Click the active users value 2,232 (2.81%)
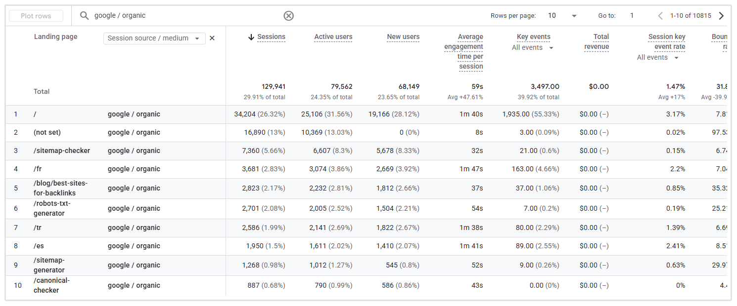 (x=331, y=188)
